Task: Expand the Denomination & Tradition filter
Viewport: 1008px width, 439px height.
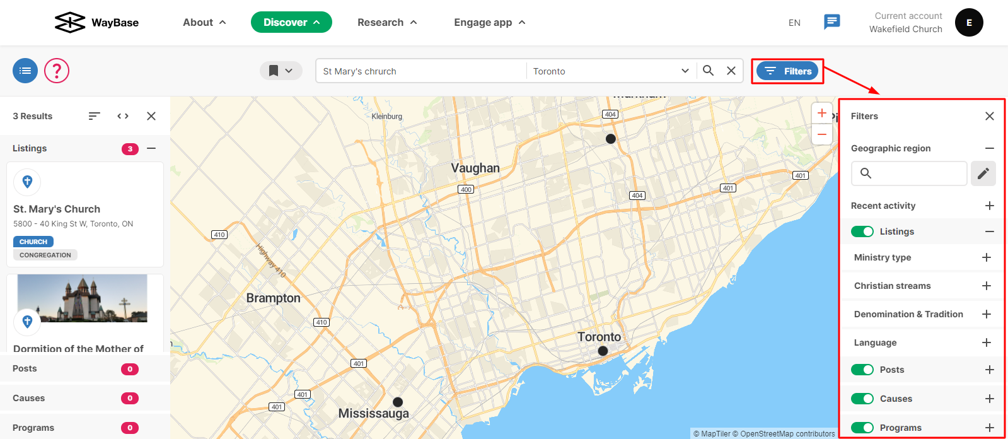Action: tap(987, 314)
